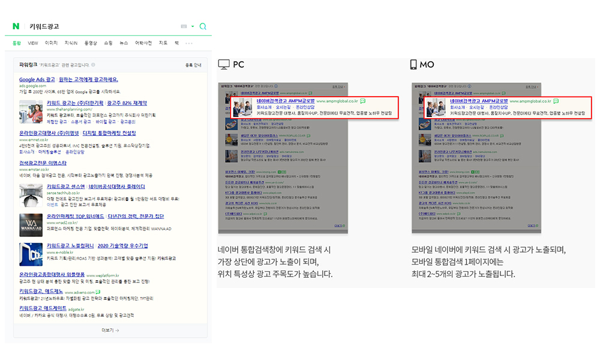The height and width of the screenshot is (360, 600).
Task: Select the 통합 search tab
Action: tap(16, 43)
